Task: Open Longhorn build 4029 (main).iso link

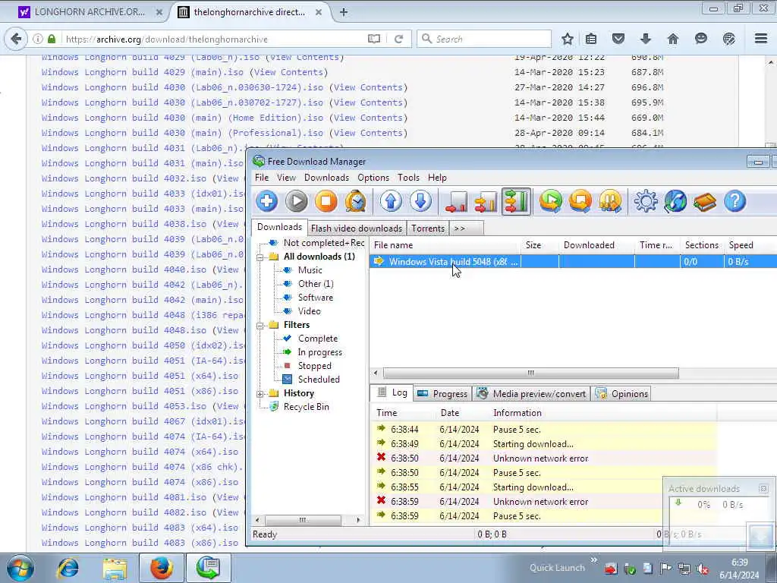Action: point(142,72)
